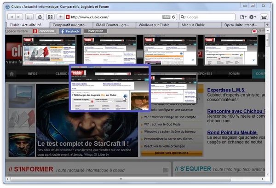The image size is (276, 188).
Task: Click the RSS feed badge
Action: (166, 17)
